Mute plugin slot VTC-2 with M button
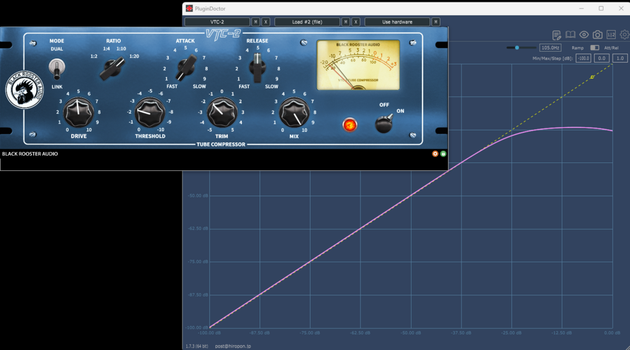 click(x=255, y=22)
